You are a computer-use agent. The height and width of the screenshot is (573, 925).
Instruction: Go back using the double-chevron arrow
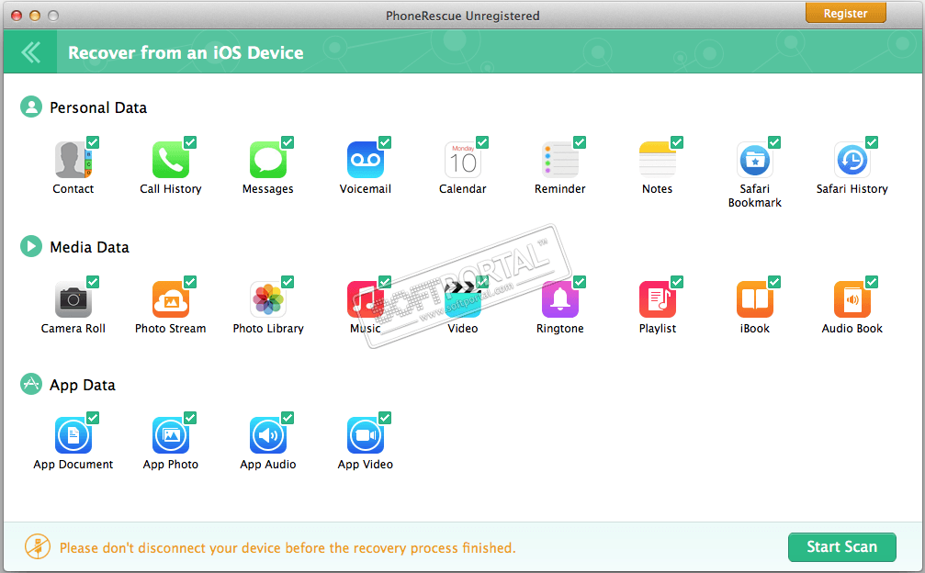click(30, 52)
